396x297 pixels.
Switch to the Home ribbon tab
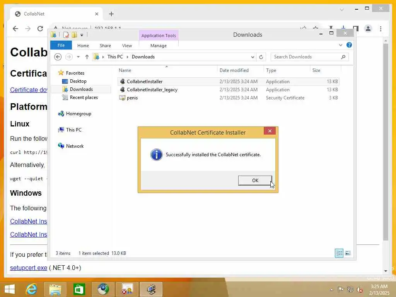(83, 46)
